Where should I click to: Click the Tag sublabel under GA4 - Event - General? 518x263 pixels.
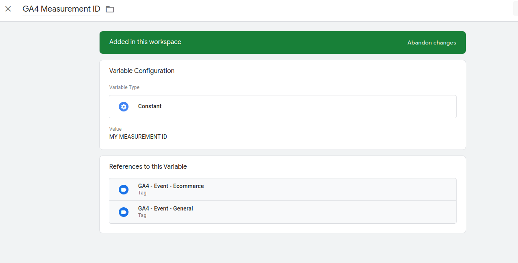[x=142, y=215]
